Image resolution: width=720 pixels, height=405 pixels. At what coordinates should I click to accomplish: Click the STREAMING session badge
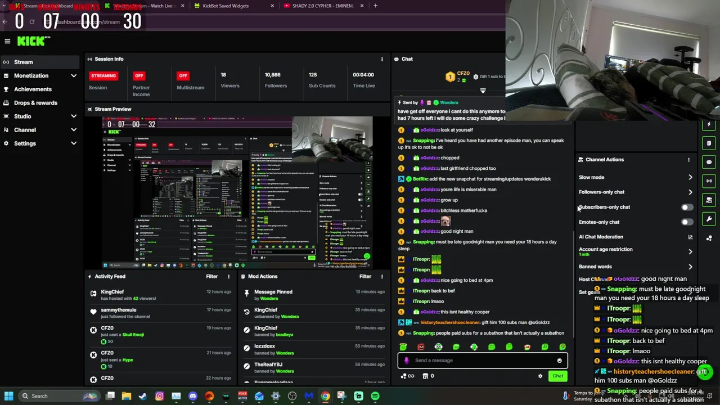pos(103,75)
